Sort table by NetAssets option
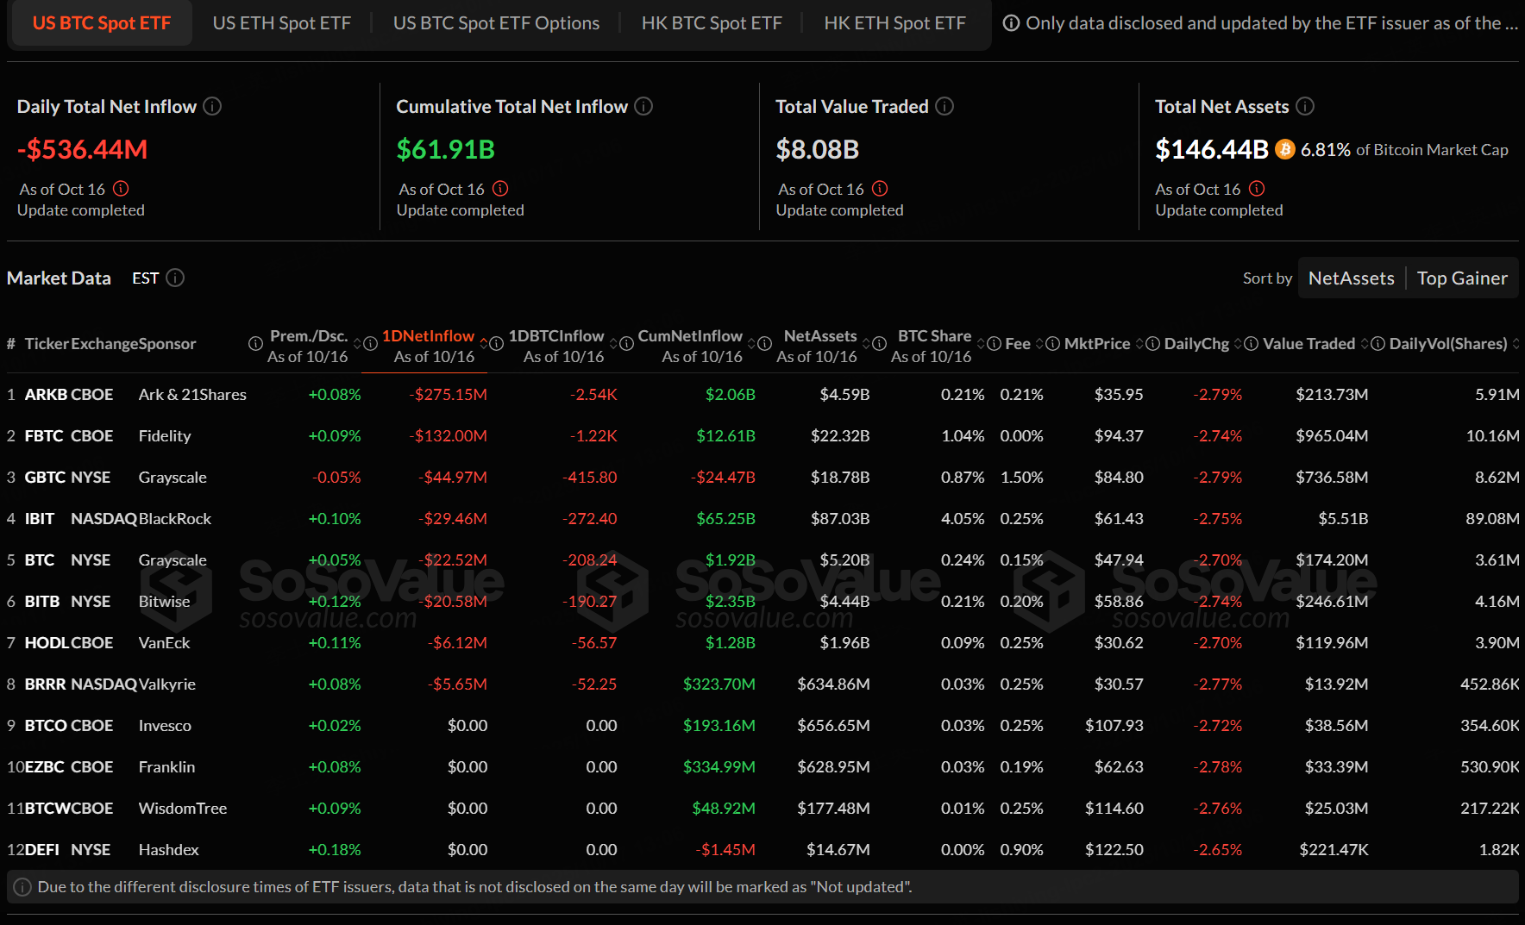Image resolution: width=1525 pixels, height=925 pixels. coord(1351,278)
